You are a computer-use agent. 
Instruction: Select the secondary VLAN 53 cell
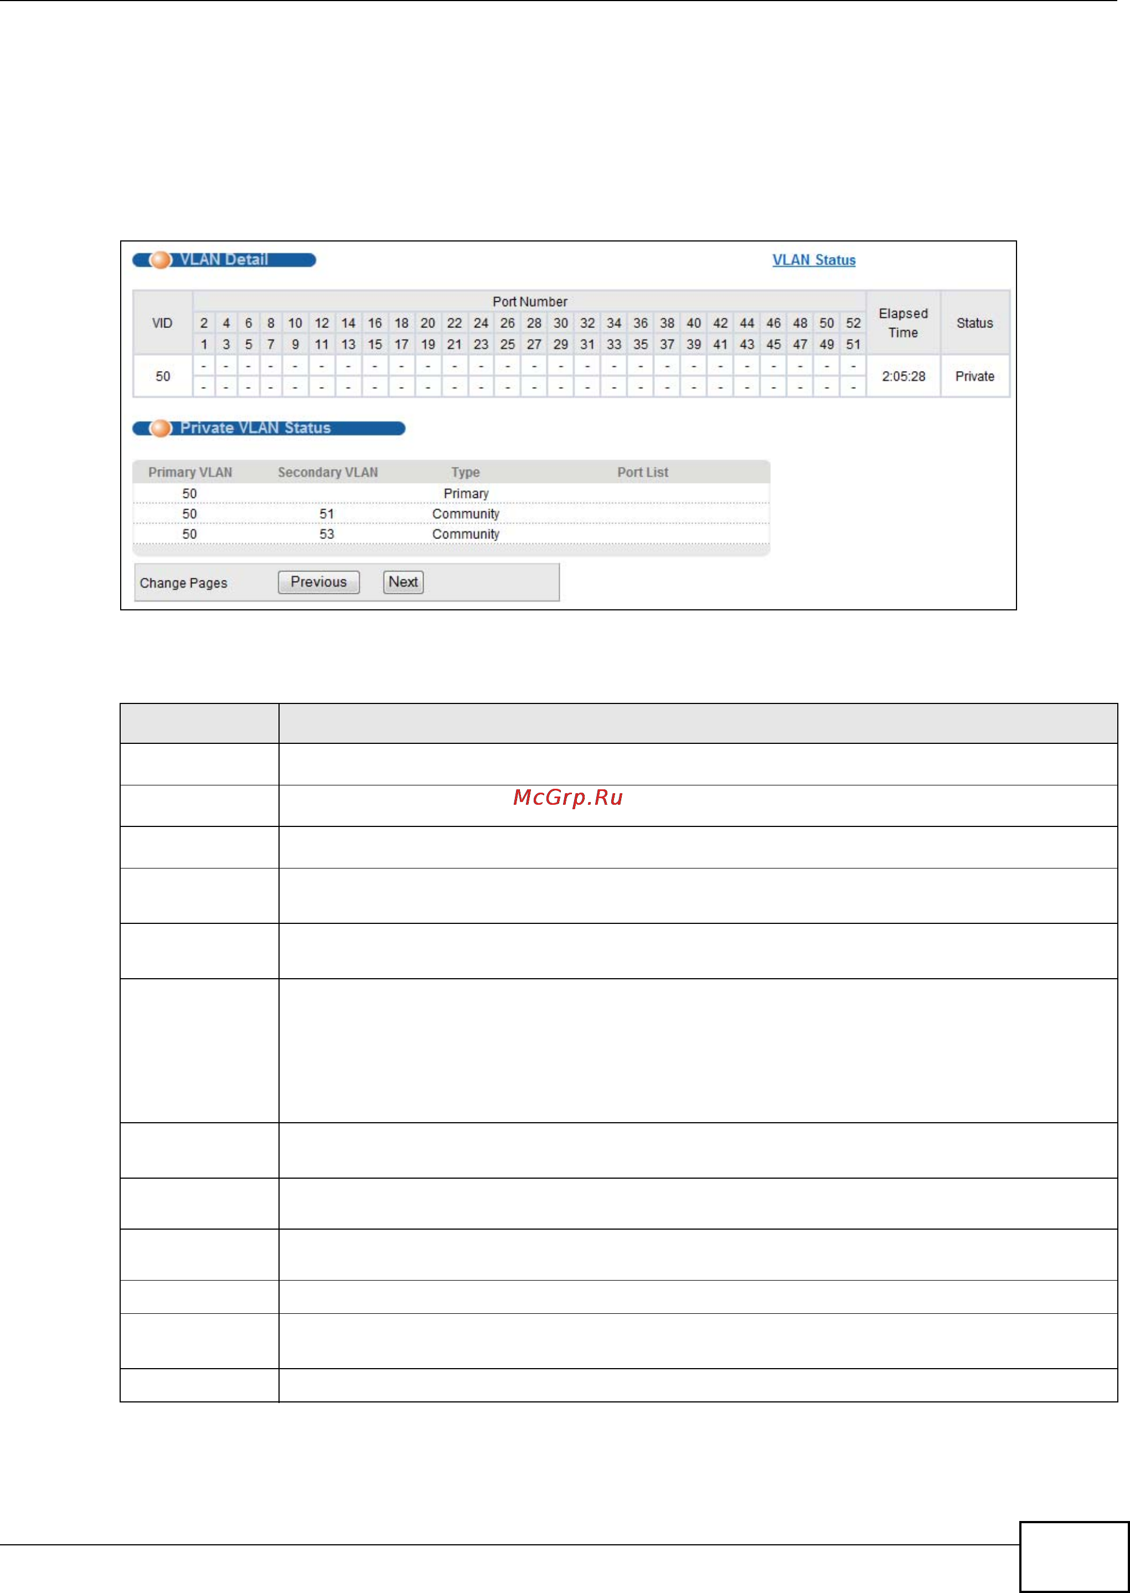pos(327,534)
